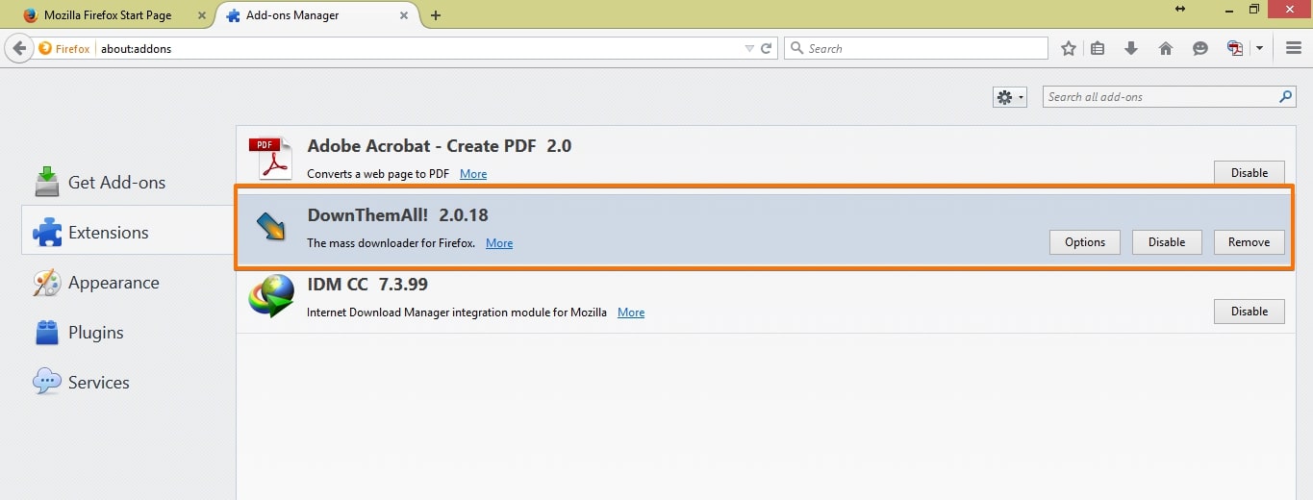Image resolution: width=1313 pixels, height=500 pixels.
Task: Click the Hello chat smiley icon
Action: [x=1199, y=48]
